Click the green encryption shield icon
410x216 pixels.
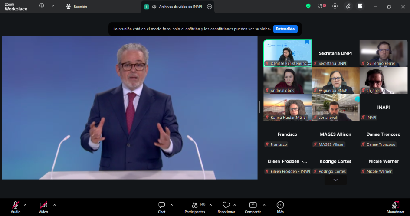click(x=308, y=6)
